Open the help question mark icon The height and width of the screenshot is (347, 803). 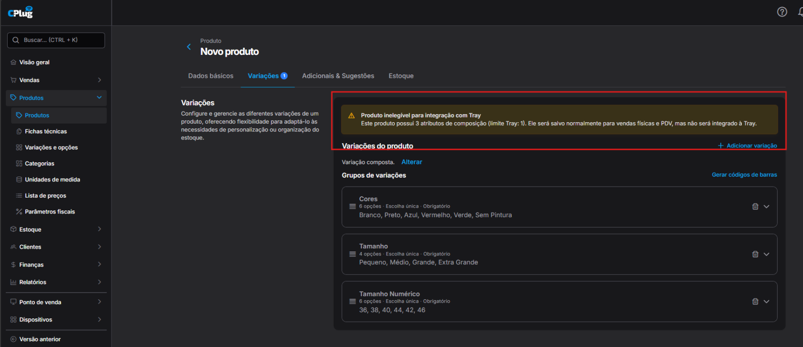coord(782,12)
